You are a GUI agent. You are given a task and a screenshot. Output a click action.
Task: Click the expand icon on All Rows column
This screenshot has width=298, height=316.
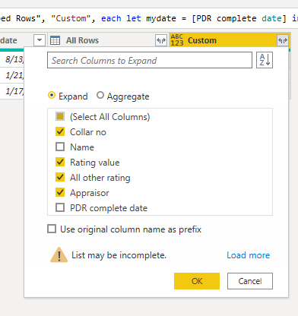pos(161,40)
